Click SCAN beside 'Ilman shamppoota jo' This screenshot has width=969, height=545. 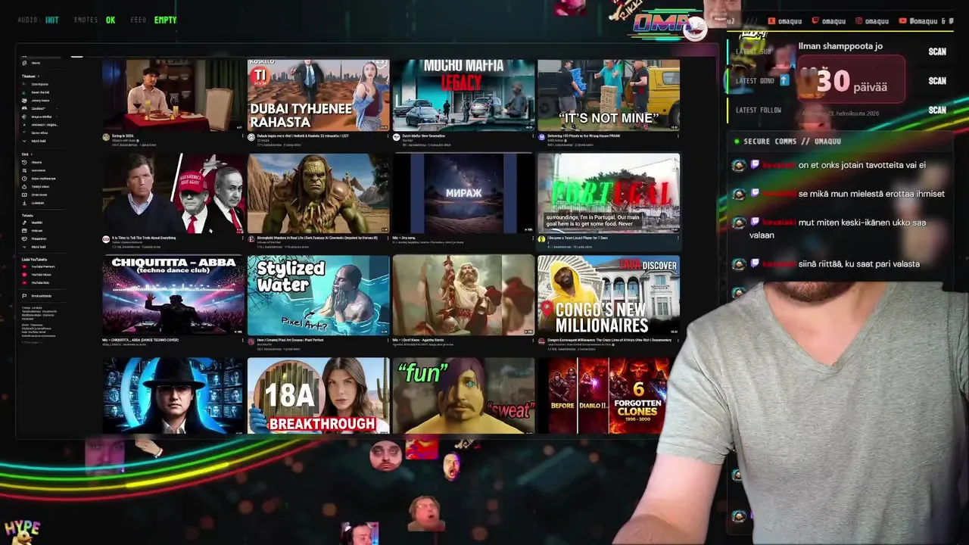(x=937, y=51)
